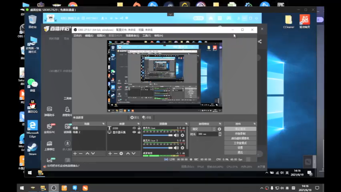
Task: Pop out the 场景 dock panel
Action: point(103,124)
